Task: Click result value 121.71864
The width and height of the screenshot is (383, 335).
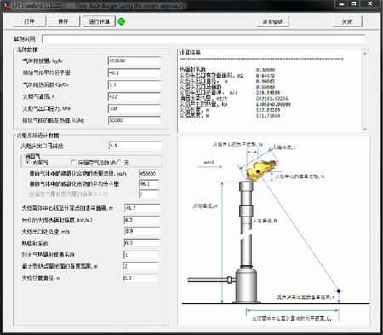Action: tap(268, 116)
